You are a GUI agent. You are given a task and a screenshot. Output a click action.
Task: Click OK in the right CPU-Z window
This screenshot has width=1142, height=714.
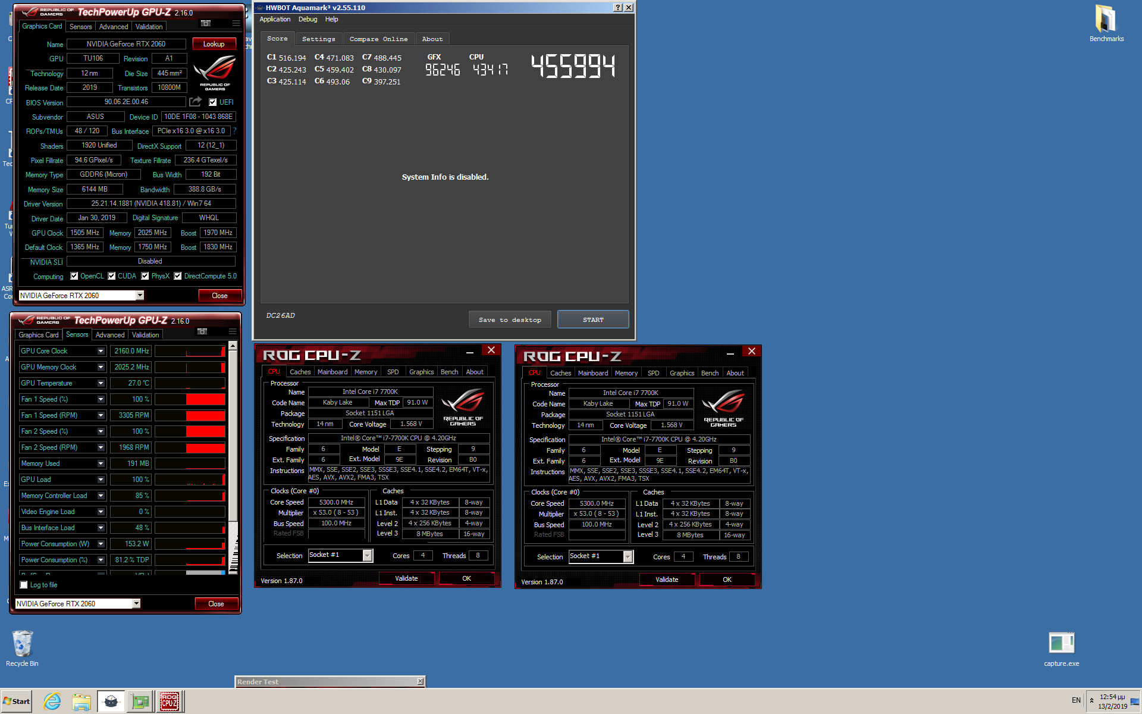click(x=727, y=580)
